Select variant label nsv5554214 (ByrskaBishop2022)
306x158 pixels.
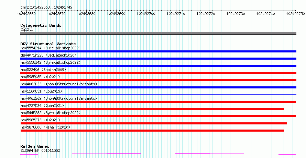(x=50, y=48)
